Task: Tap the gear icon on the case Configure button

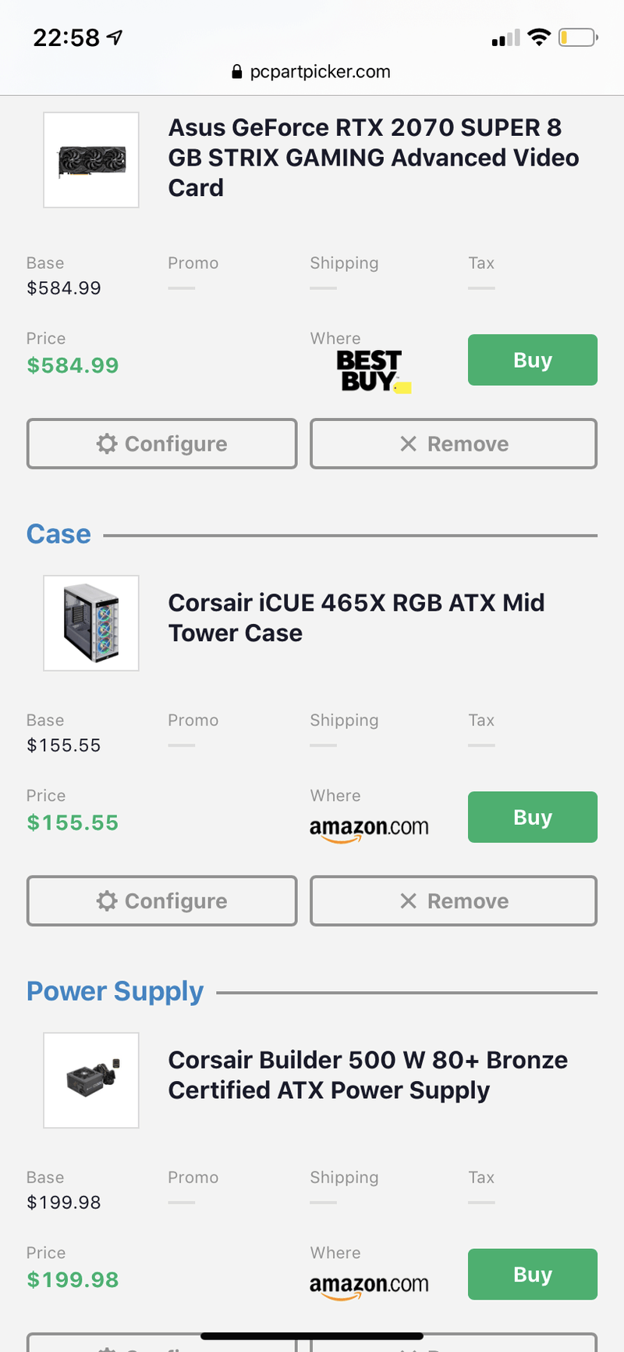Action: coord(107,901)
